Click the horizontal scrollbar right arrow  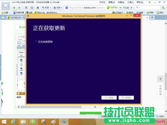coord(95,107)
